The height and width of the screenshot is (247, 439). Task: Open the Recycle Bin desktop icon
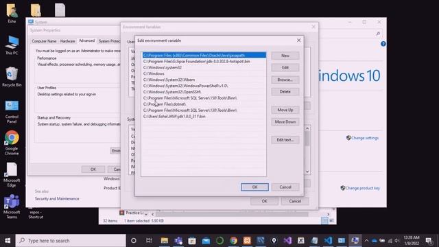[11, 77]
